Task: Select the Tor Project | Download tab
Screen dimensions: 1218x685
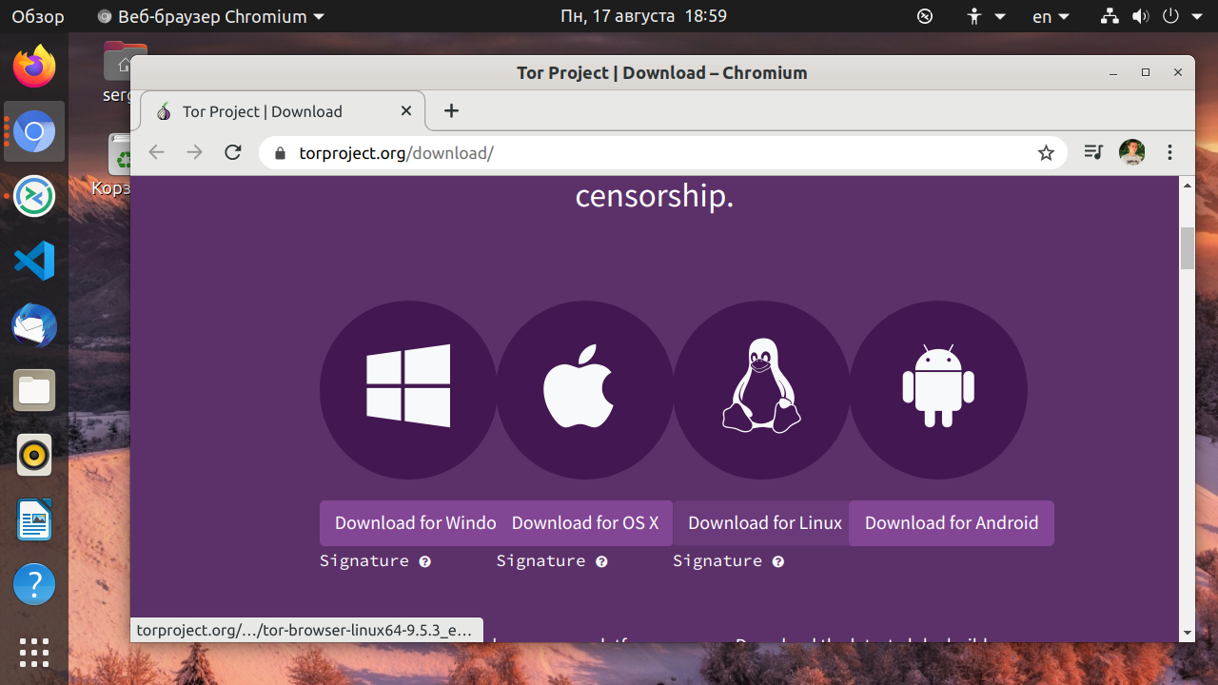Action: [x=283, y=111]
